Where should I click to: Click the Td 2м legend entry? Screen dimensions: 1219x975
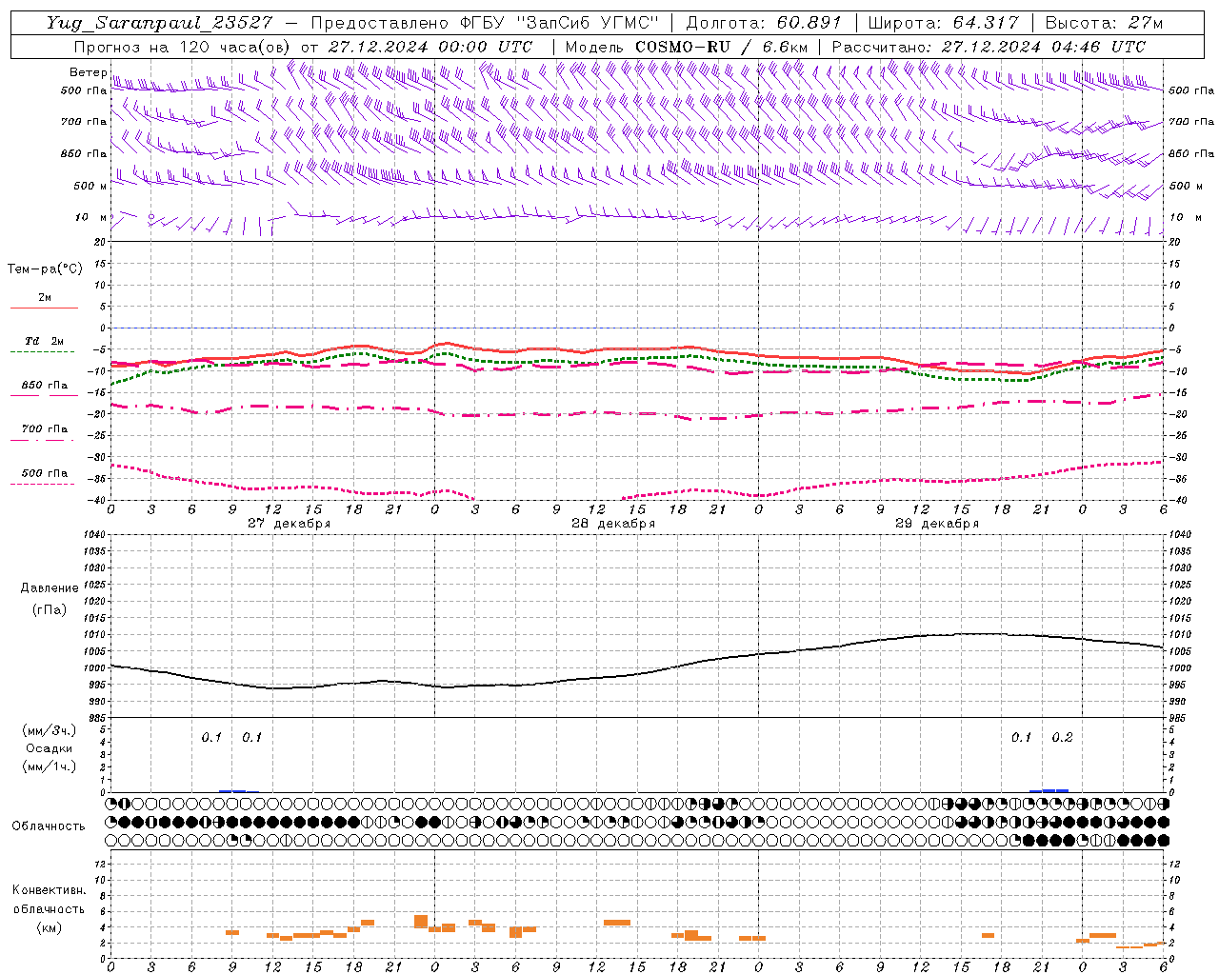pyautogui.click(x=44, y=341)
